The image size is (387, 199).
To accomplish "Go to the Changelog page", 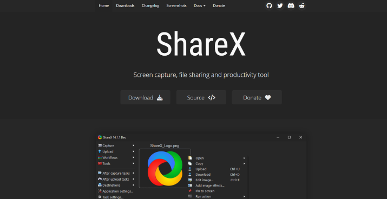I will pos(150,5).
